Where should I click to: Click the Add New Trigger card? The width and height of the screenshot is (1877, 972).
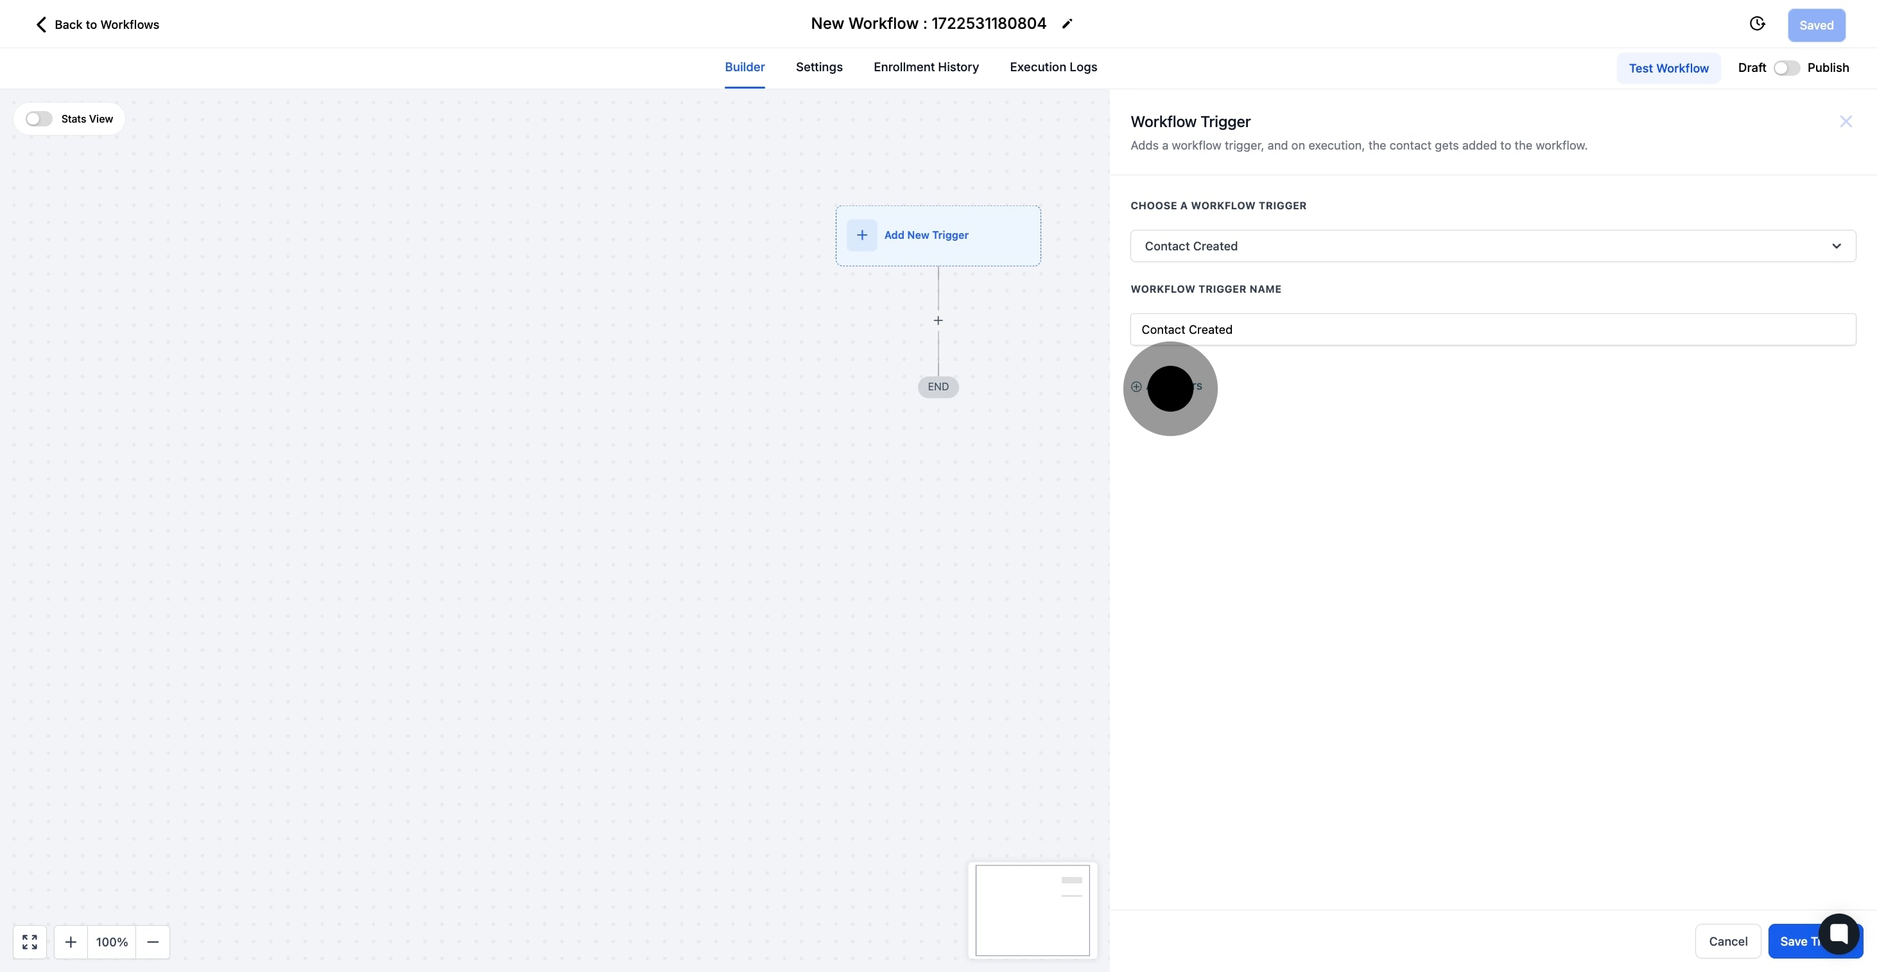(938, 236)
